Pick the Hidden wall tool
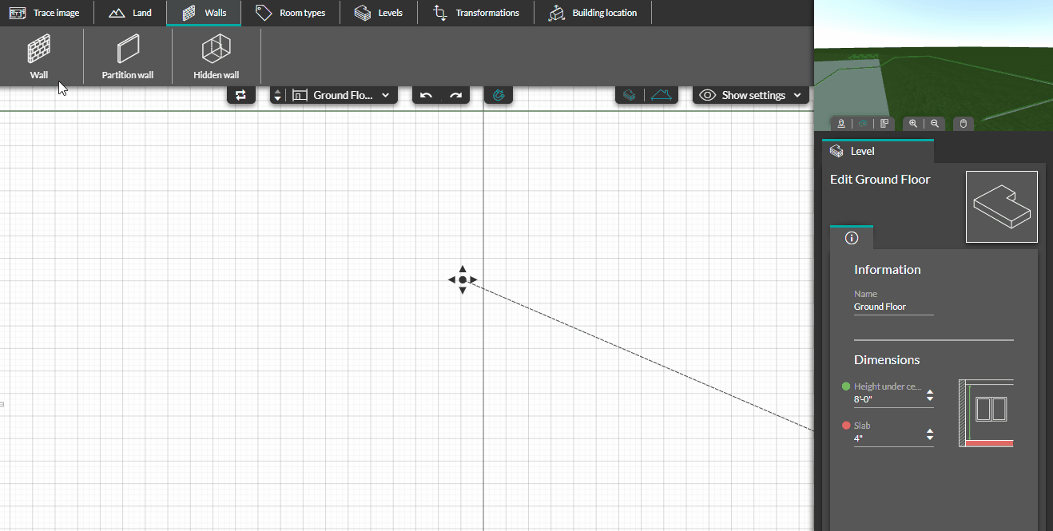Viewport: 1053px width, 531px height. 216,56
